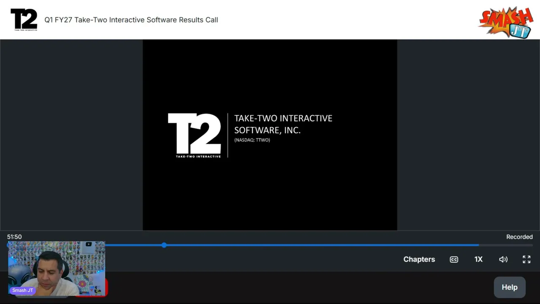Change playback speed from 1X

(478, 259)
